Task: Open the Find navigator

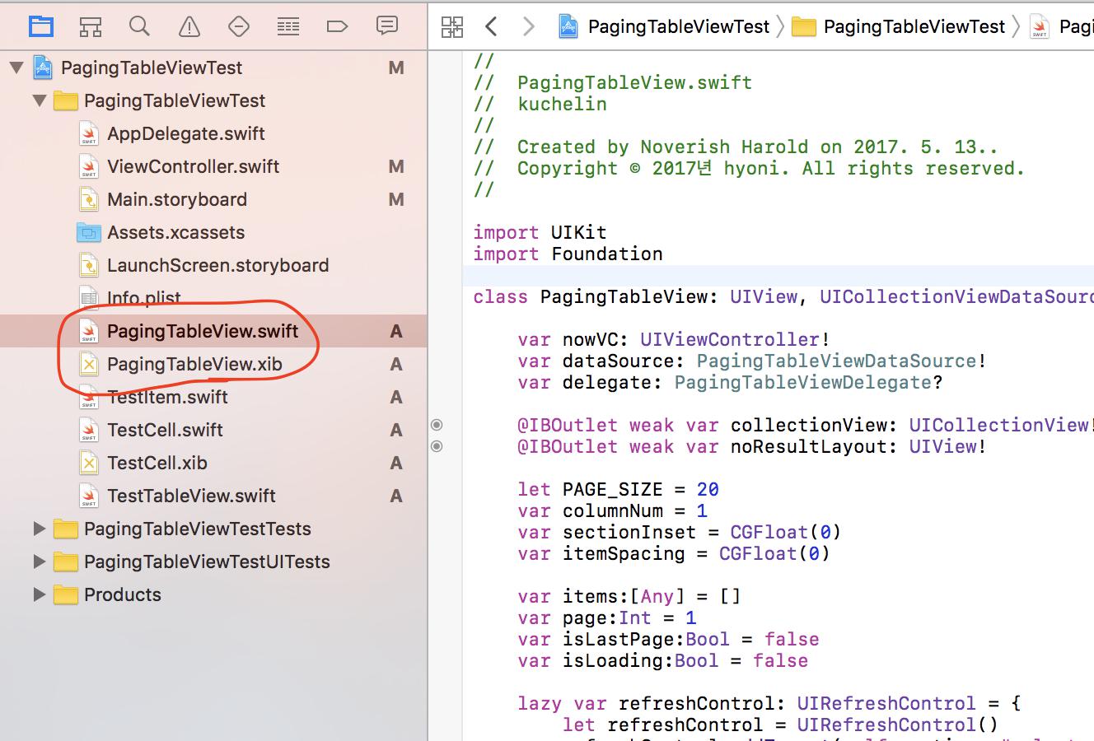Action: 139,26
